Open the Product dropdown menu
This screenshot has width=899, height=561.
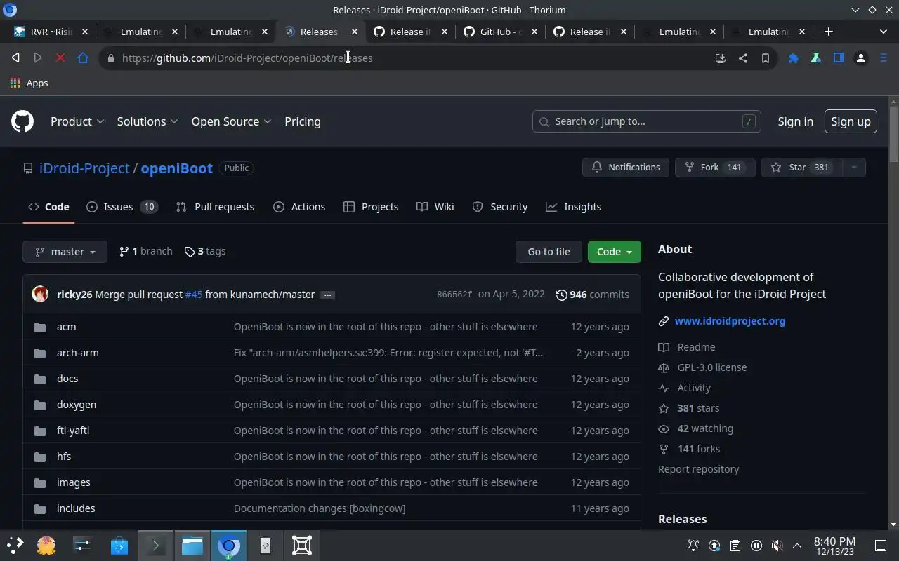click(x=77, y=121)
